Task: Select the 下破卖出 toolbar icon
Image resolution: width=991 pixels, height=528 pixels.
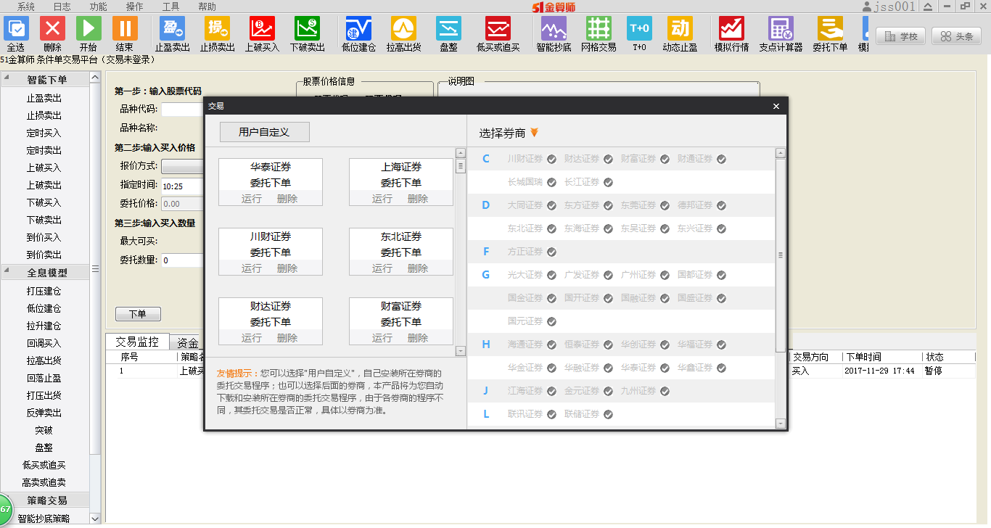Action: [x=307, y=29]
